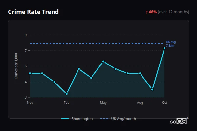
Task: Click the Nov data point on chart
Action: 30,73
